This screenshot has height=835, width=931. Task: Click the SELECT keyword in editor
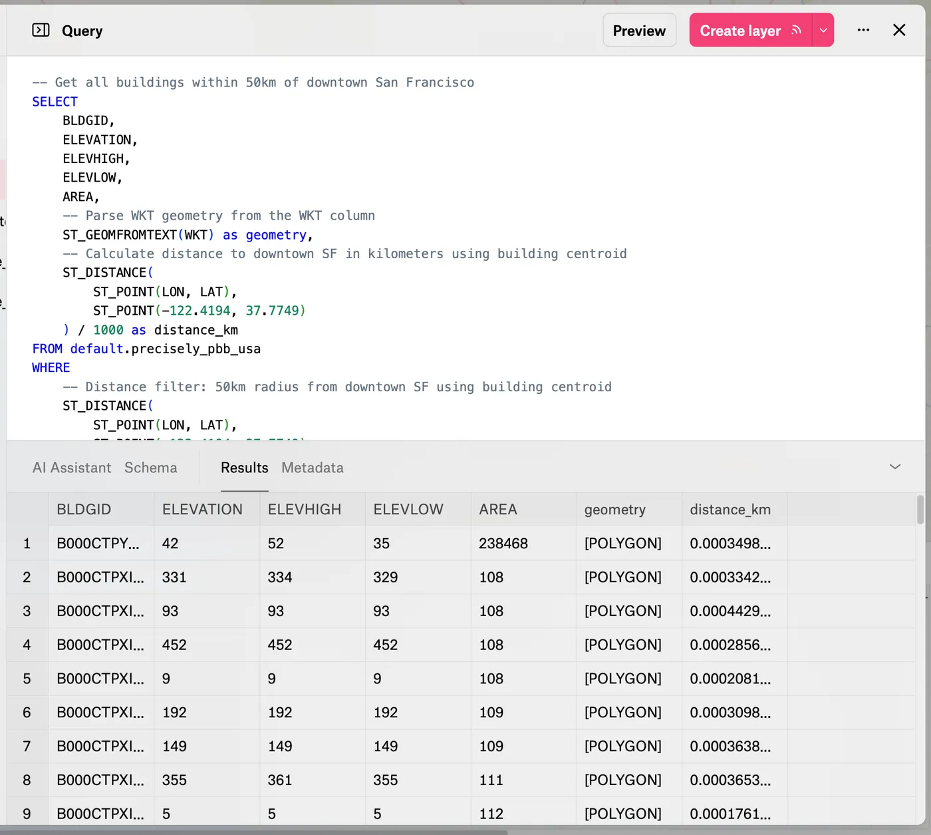(55, 101)
